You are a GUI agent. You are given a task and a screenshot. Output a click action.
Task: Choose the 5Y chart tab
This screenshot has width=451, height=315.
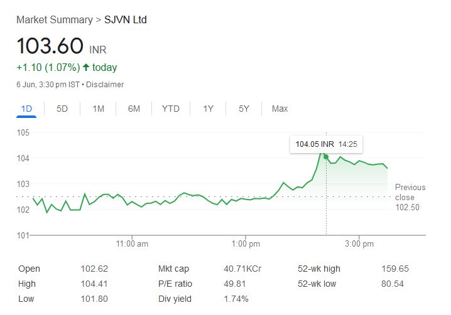coord(244,109)
